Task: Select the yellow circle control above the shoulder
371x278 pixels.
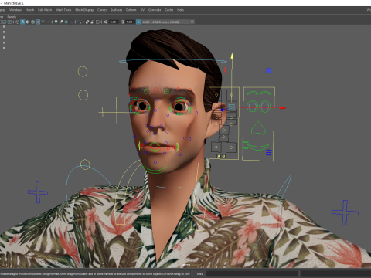Action: (x=85, y=164)
